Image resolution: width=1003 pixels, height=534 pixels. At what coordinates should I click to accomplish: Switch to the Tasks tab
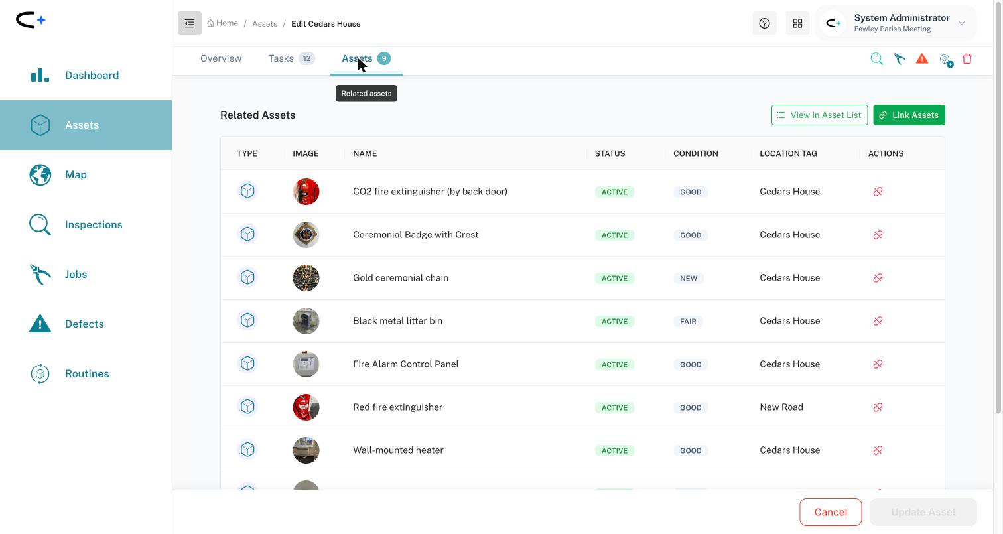click(291, 58)
